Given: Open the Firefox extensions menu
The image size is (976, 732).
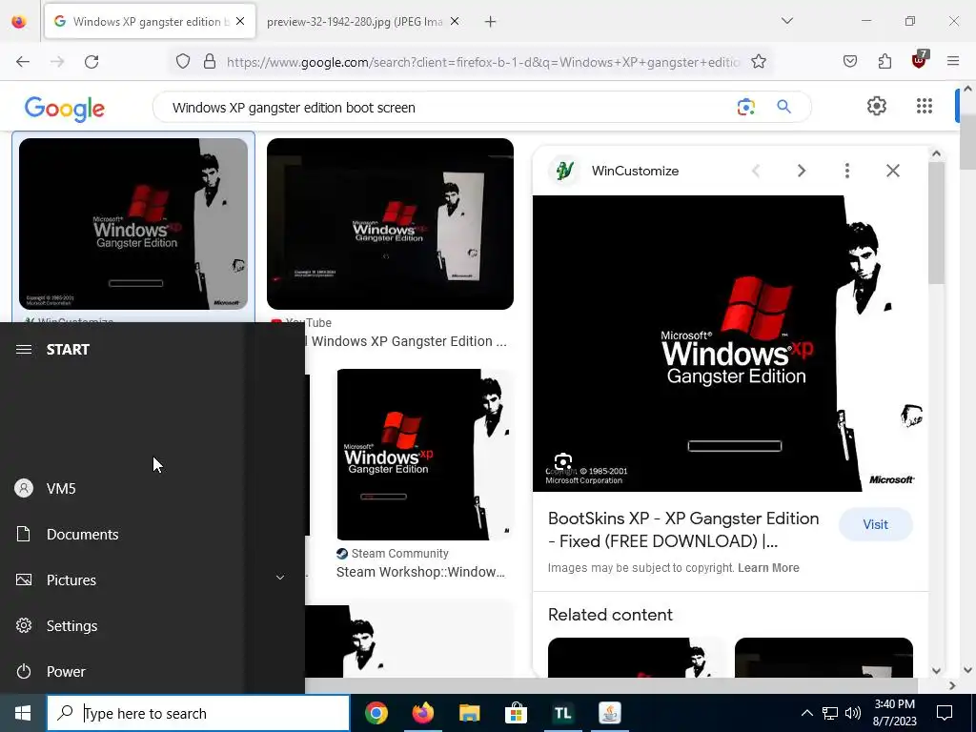Looking at the screenshot, I should [x=884, y=61].
